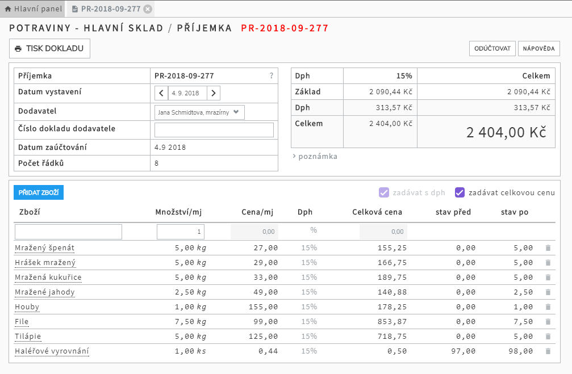This screenshot has height=374, width=572.
Task: Go to previous date with left arrow
Action: [161, 93]
